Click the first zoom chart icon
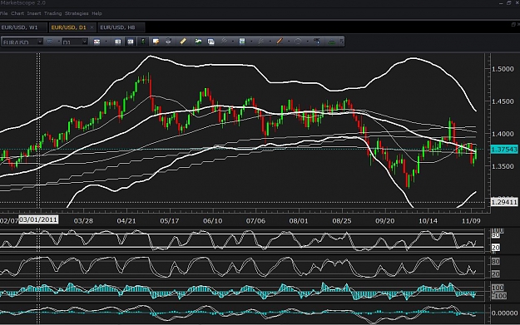Image resolution: width=520 pixels, height=325 pixels. [118, 42]
